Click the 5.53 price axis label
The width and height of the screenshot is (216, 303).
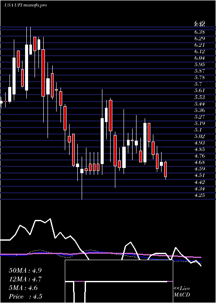tap(200, 97)
